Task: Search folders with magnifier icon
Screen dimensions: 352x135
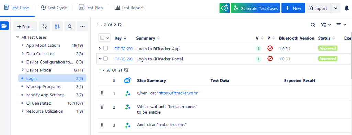Action: [x=70, y=27]
